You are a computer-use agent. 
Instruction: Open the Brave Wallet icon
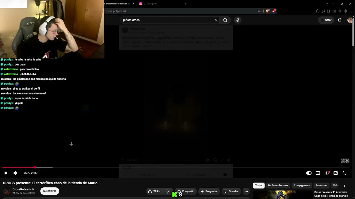click(x=334, y=11)
